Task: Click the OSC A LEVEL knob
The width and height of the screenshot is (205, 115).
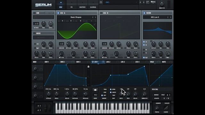Action: click(93, 53)
